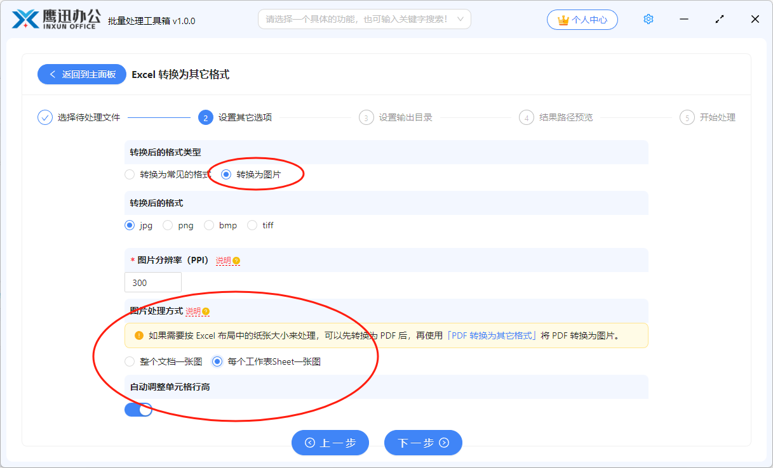Minimize the application window
773x468 pixels.
[x=684, y=19]
